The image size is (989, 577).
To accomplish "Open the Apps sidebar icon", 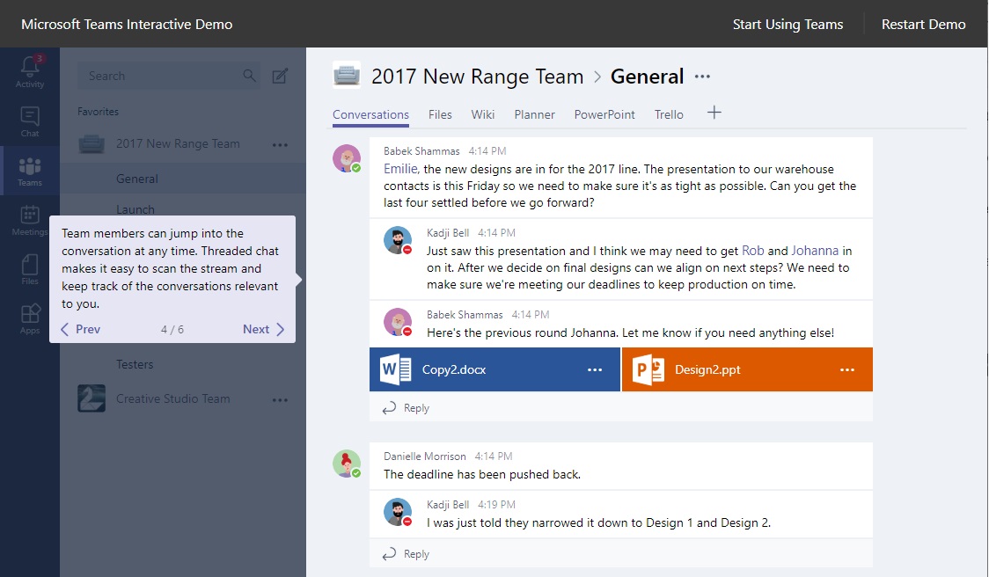I will coord(30,318).
